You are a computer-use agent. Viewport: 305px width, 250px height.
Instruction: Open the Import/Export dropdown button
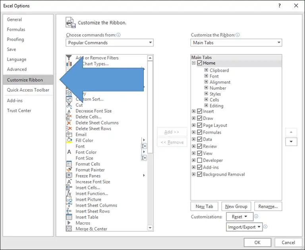[x=244, y=227]
